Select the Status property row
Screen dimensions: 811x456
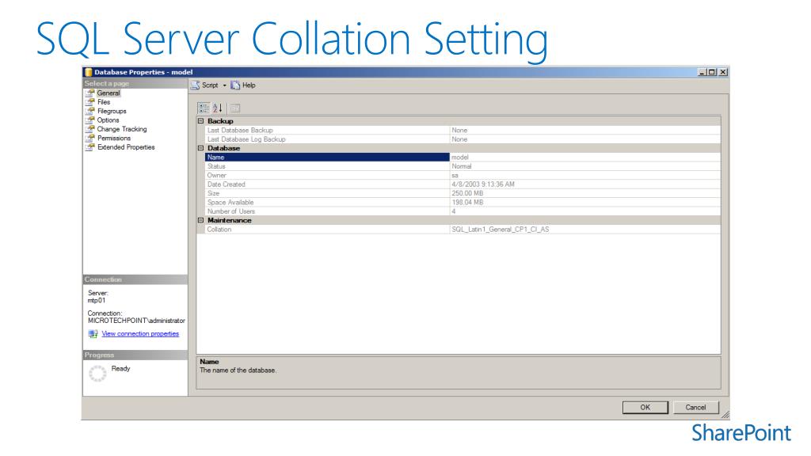pos(463,166)
